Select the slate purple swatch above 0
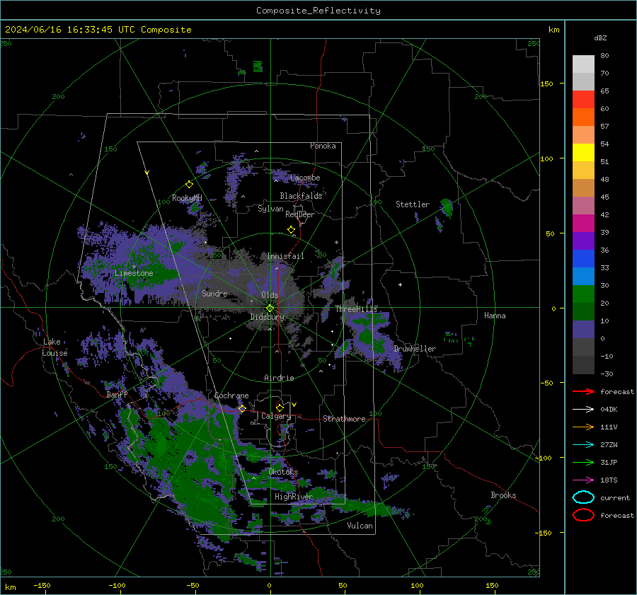The width and height of the screenshot is (637, 595). pyautogui.click(x=583, y=330)
